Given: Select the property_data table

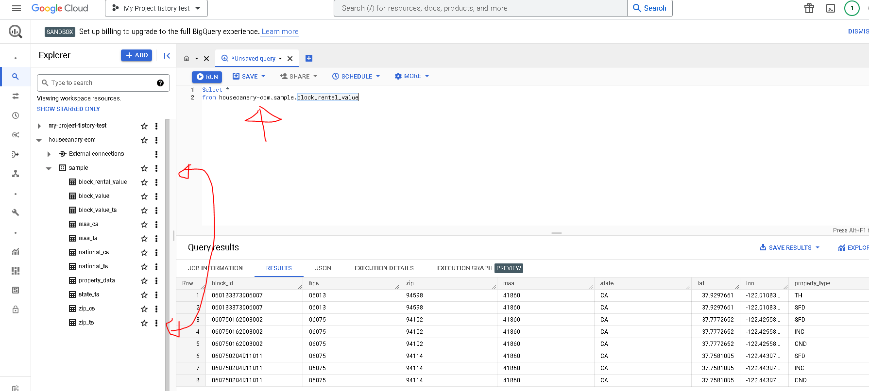Looking at the screenshot, I should click(97, 280).
